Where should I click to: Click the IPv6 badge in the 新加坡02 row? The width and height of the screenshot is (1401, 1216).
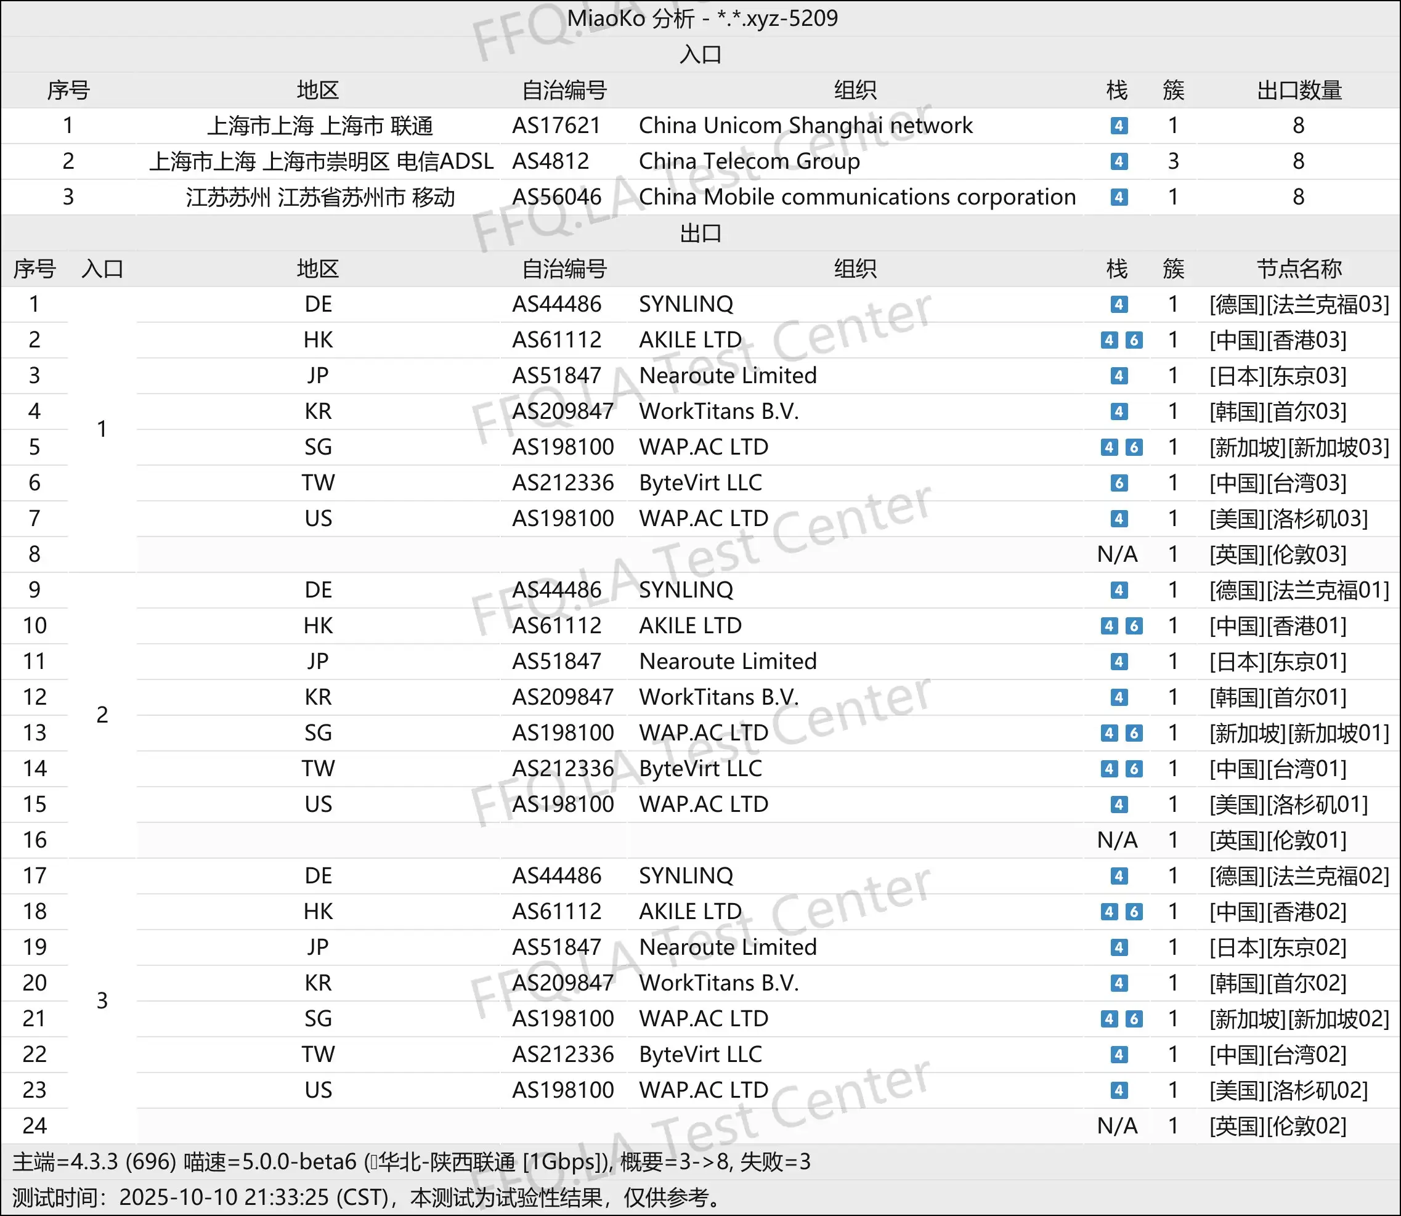pyautogui.click(x=1134, y=1018)
